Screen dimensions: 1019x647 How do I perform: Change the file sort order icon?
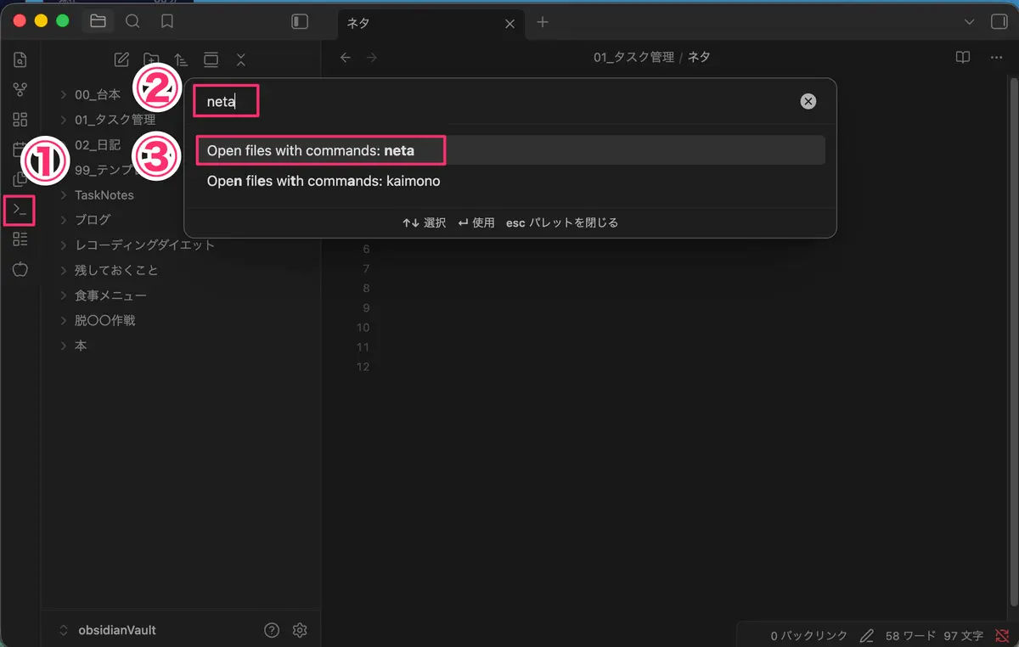[x=181, y=59]
